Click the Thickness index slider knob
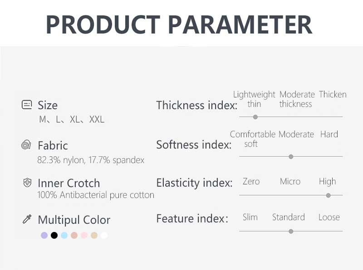 [x=255, y=117]
